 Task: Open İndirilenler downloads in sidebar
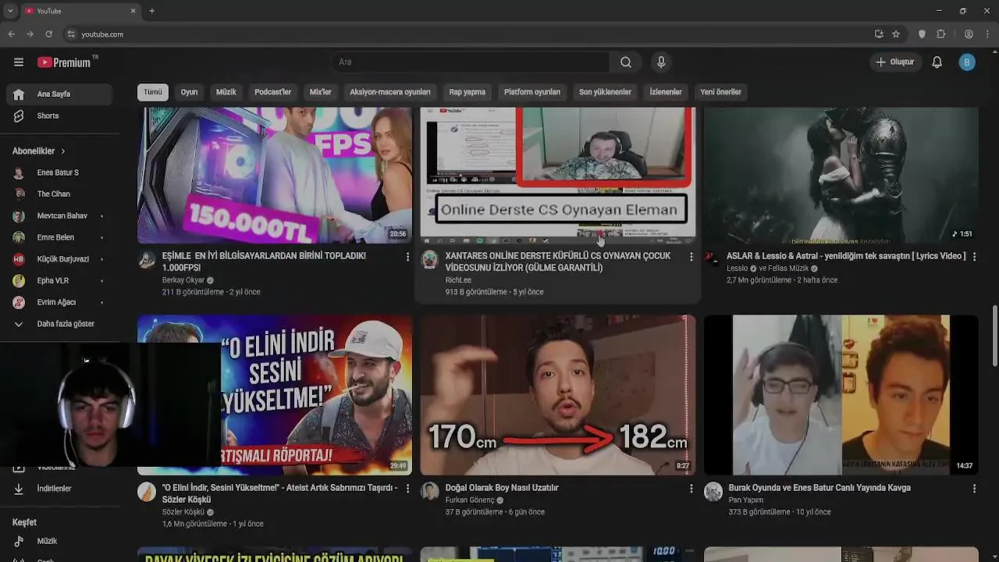point(60,489)
